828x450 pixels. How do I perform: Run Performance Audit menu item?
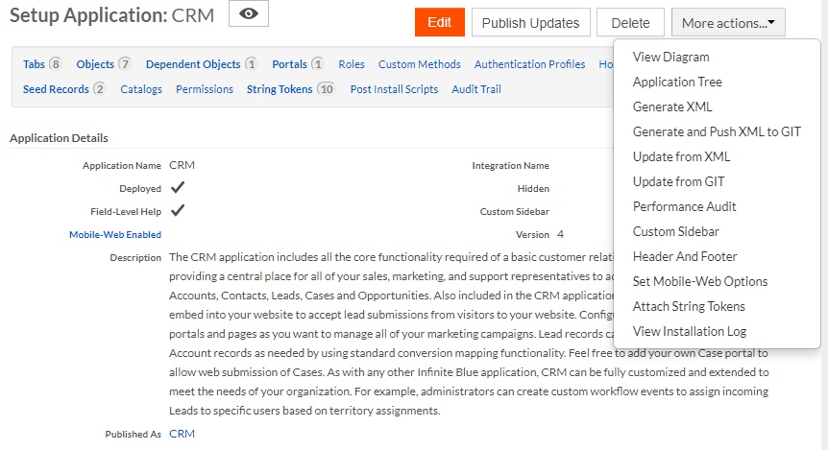pos(684,206)
